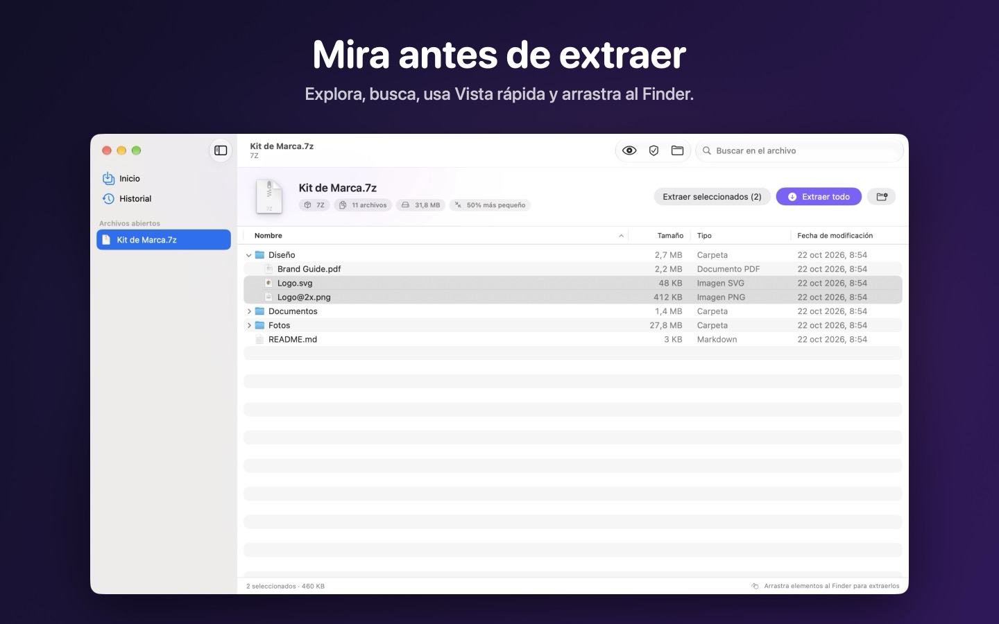Viewport: 999px width, 624px height.
Task: Click the extract-to-folder icon button
Action: coord(882,197)
